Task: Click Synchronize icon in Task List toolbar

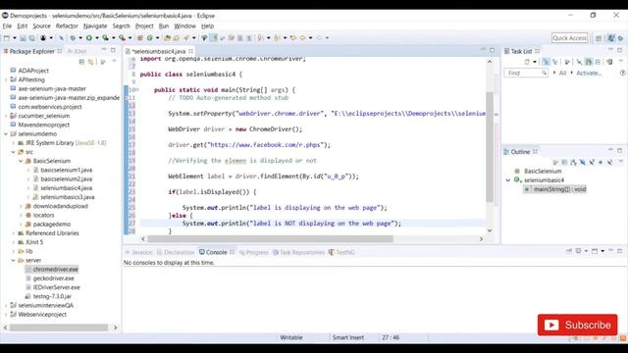Action: (x=609, y=62)
